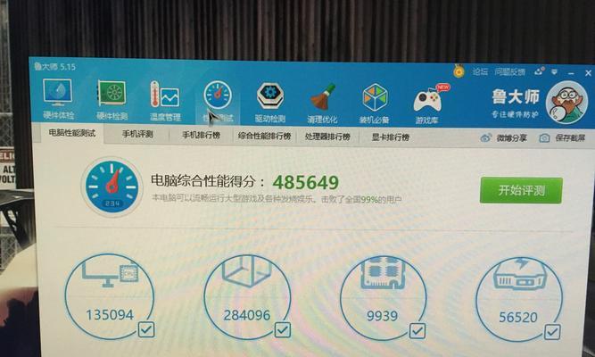Image resolution: width=595 pixels, height=357 pixels.
Task: Switch to 电脑性能测试 tab
Action: click(72, 133)
